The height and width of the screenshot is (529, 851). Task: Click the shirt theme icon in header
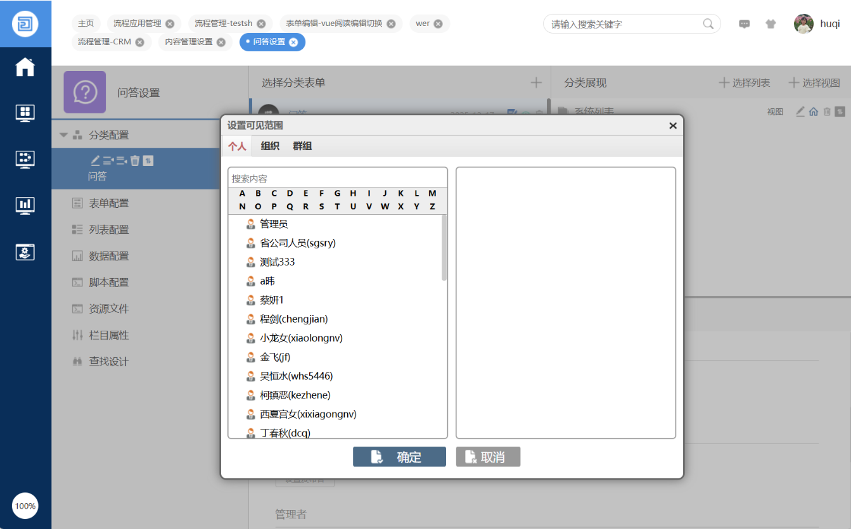coord(771,24)
